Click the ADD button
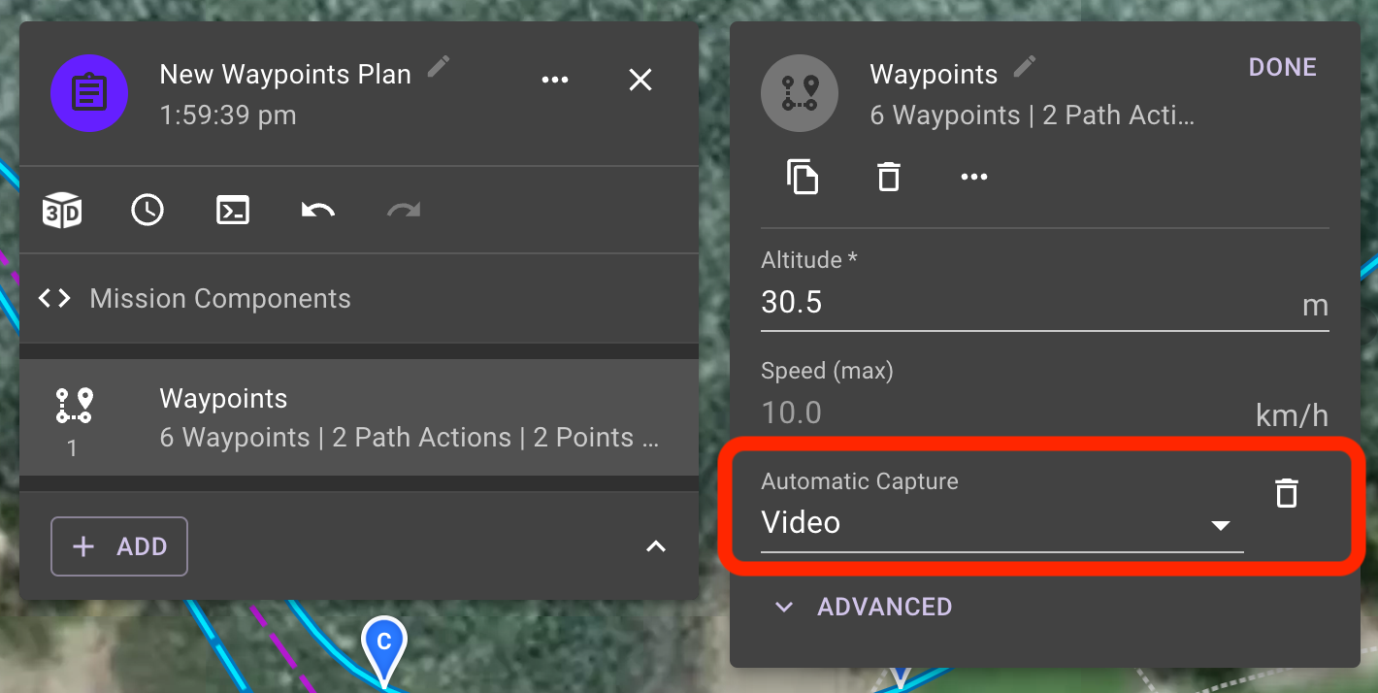The width and height of the screenshot is (1378, 693). 119,546
